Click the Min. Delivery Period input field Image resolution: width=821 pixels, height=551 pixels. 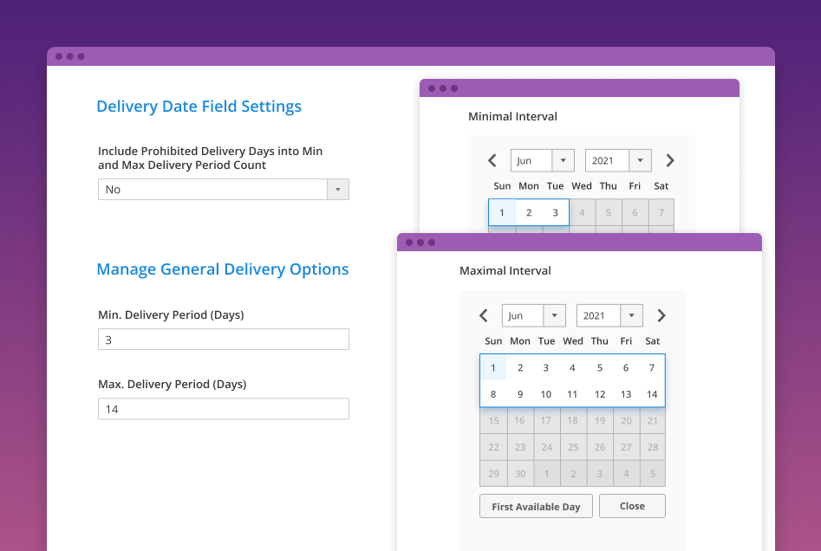point(223,339)
